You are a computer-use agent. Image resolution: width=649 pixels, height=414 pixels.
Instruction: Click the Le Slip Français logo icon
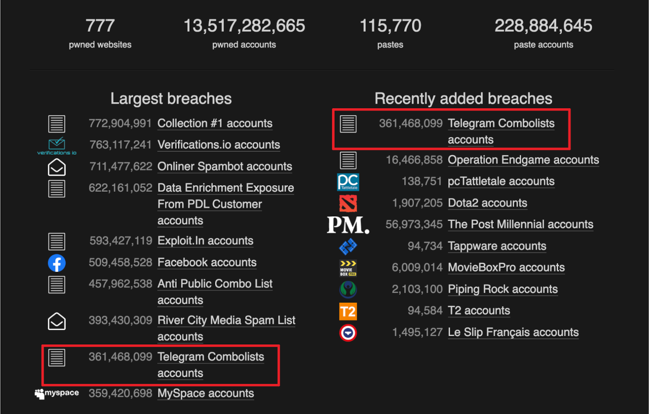pos(348,333)
